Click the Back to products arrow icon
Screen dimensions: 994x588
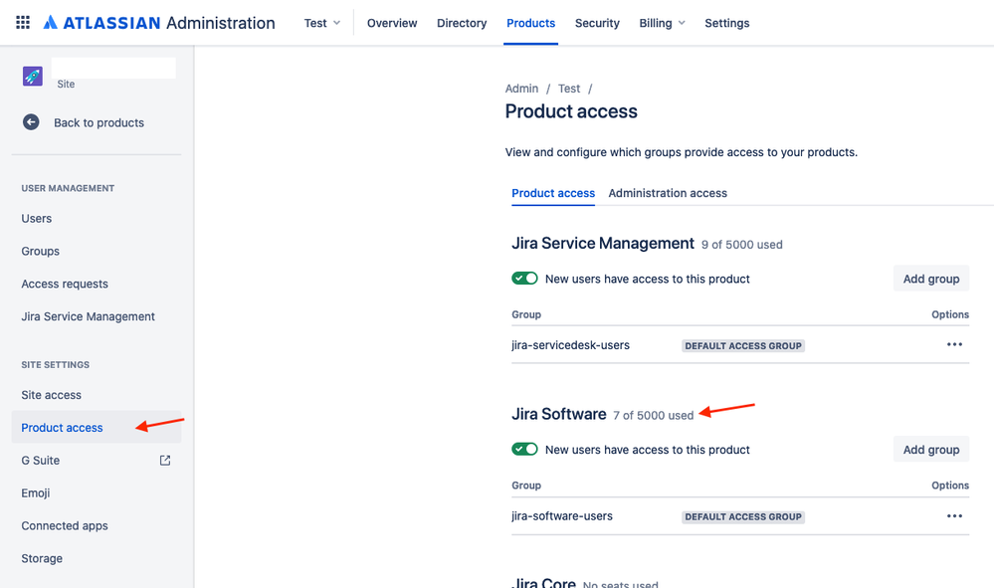tap(31, 122)
